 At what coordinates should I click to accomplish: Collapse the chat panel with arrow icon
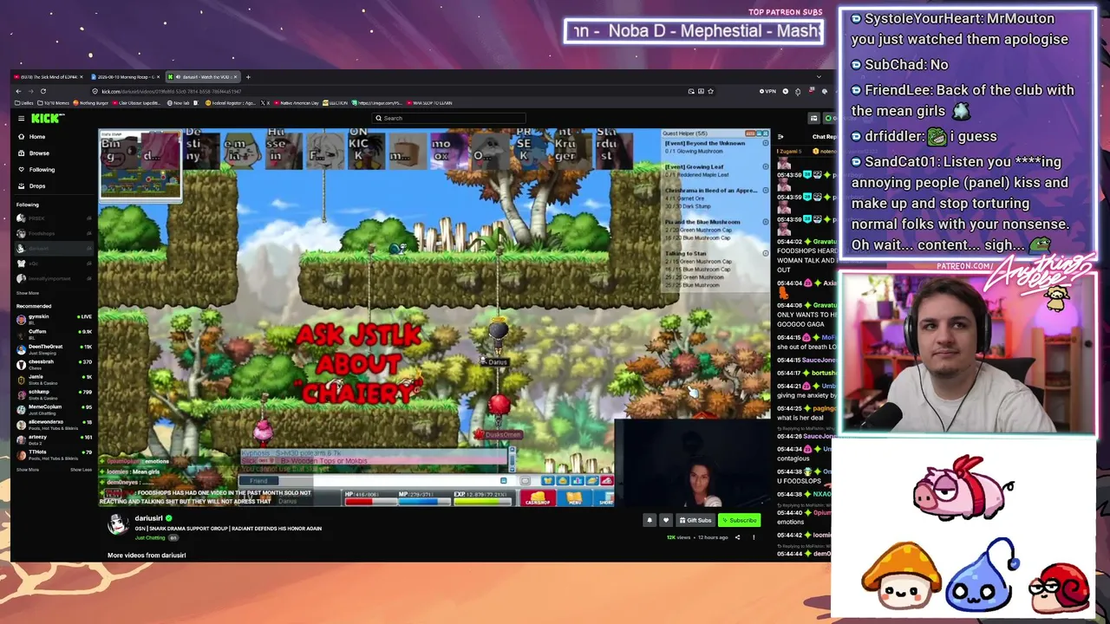[780, 136]
